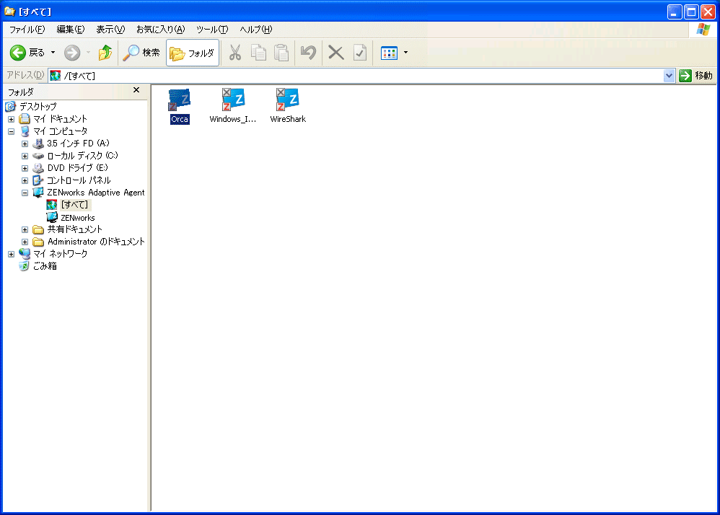Click the Copy toolbar icon
The width and height of the screenshot is (720, 515).
click(258, 53)
